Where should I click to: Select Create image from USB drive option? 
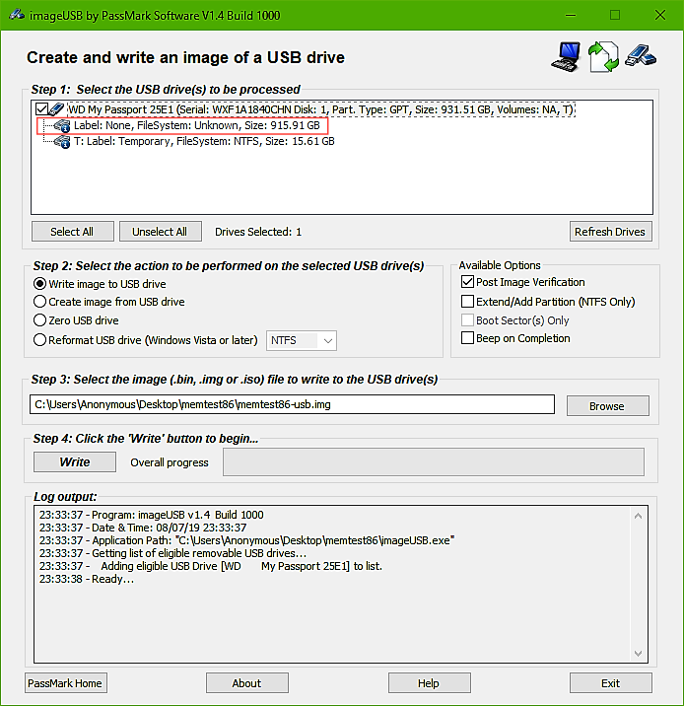[40, 301]
